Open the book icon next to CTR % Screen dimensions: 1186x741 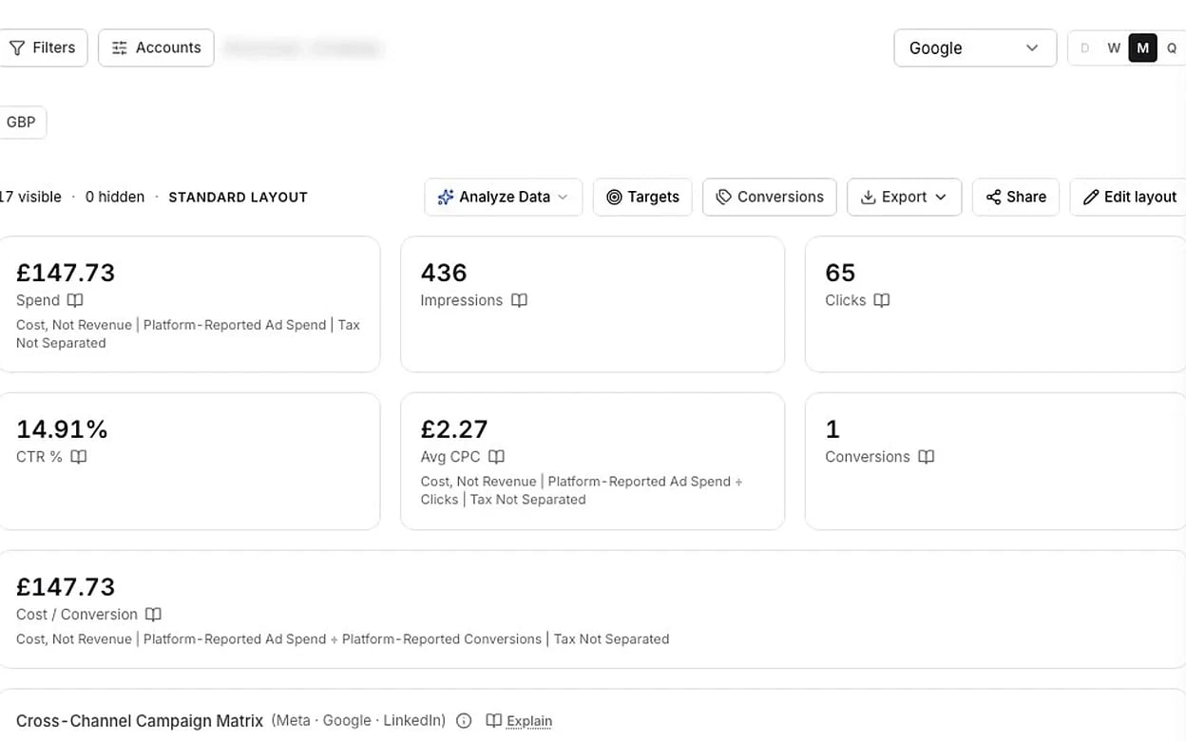point(79,457)
